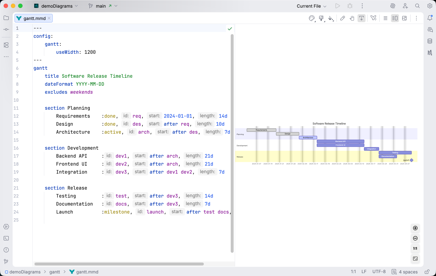436x276 pixels.
Task: Switch to editor-only view
Action: click(x=385, y=18)
